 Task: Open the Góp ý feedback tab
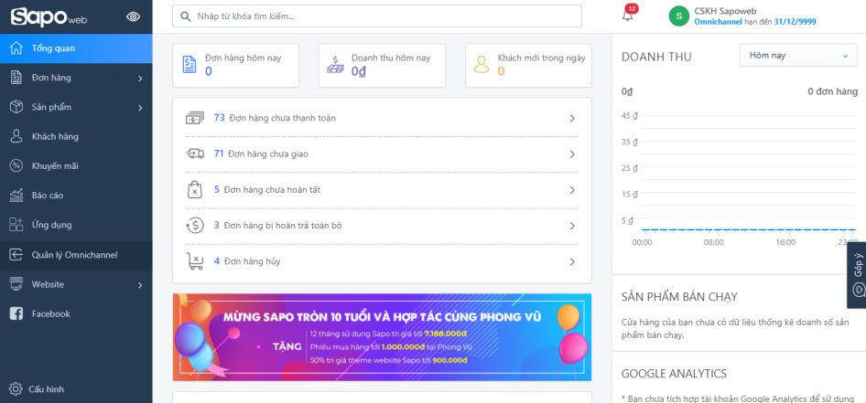click(x=857, y=276)
